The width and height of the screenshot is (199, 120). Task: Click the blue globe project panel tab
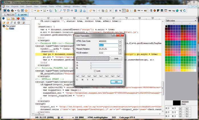[3, 18]
